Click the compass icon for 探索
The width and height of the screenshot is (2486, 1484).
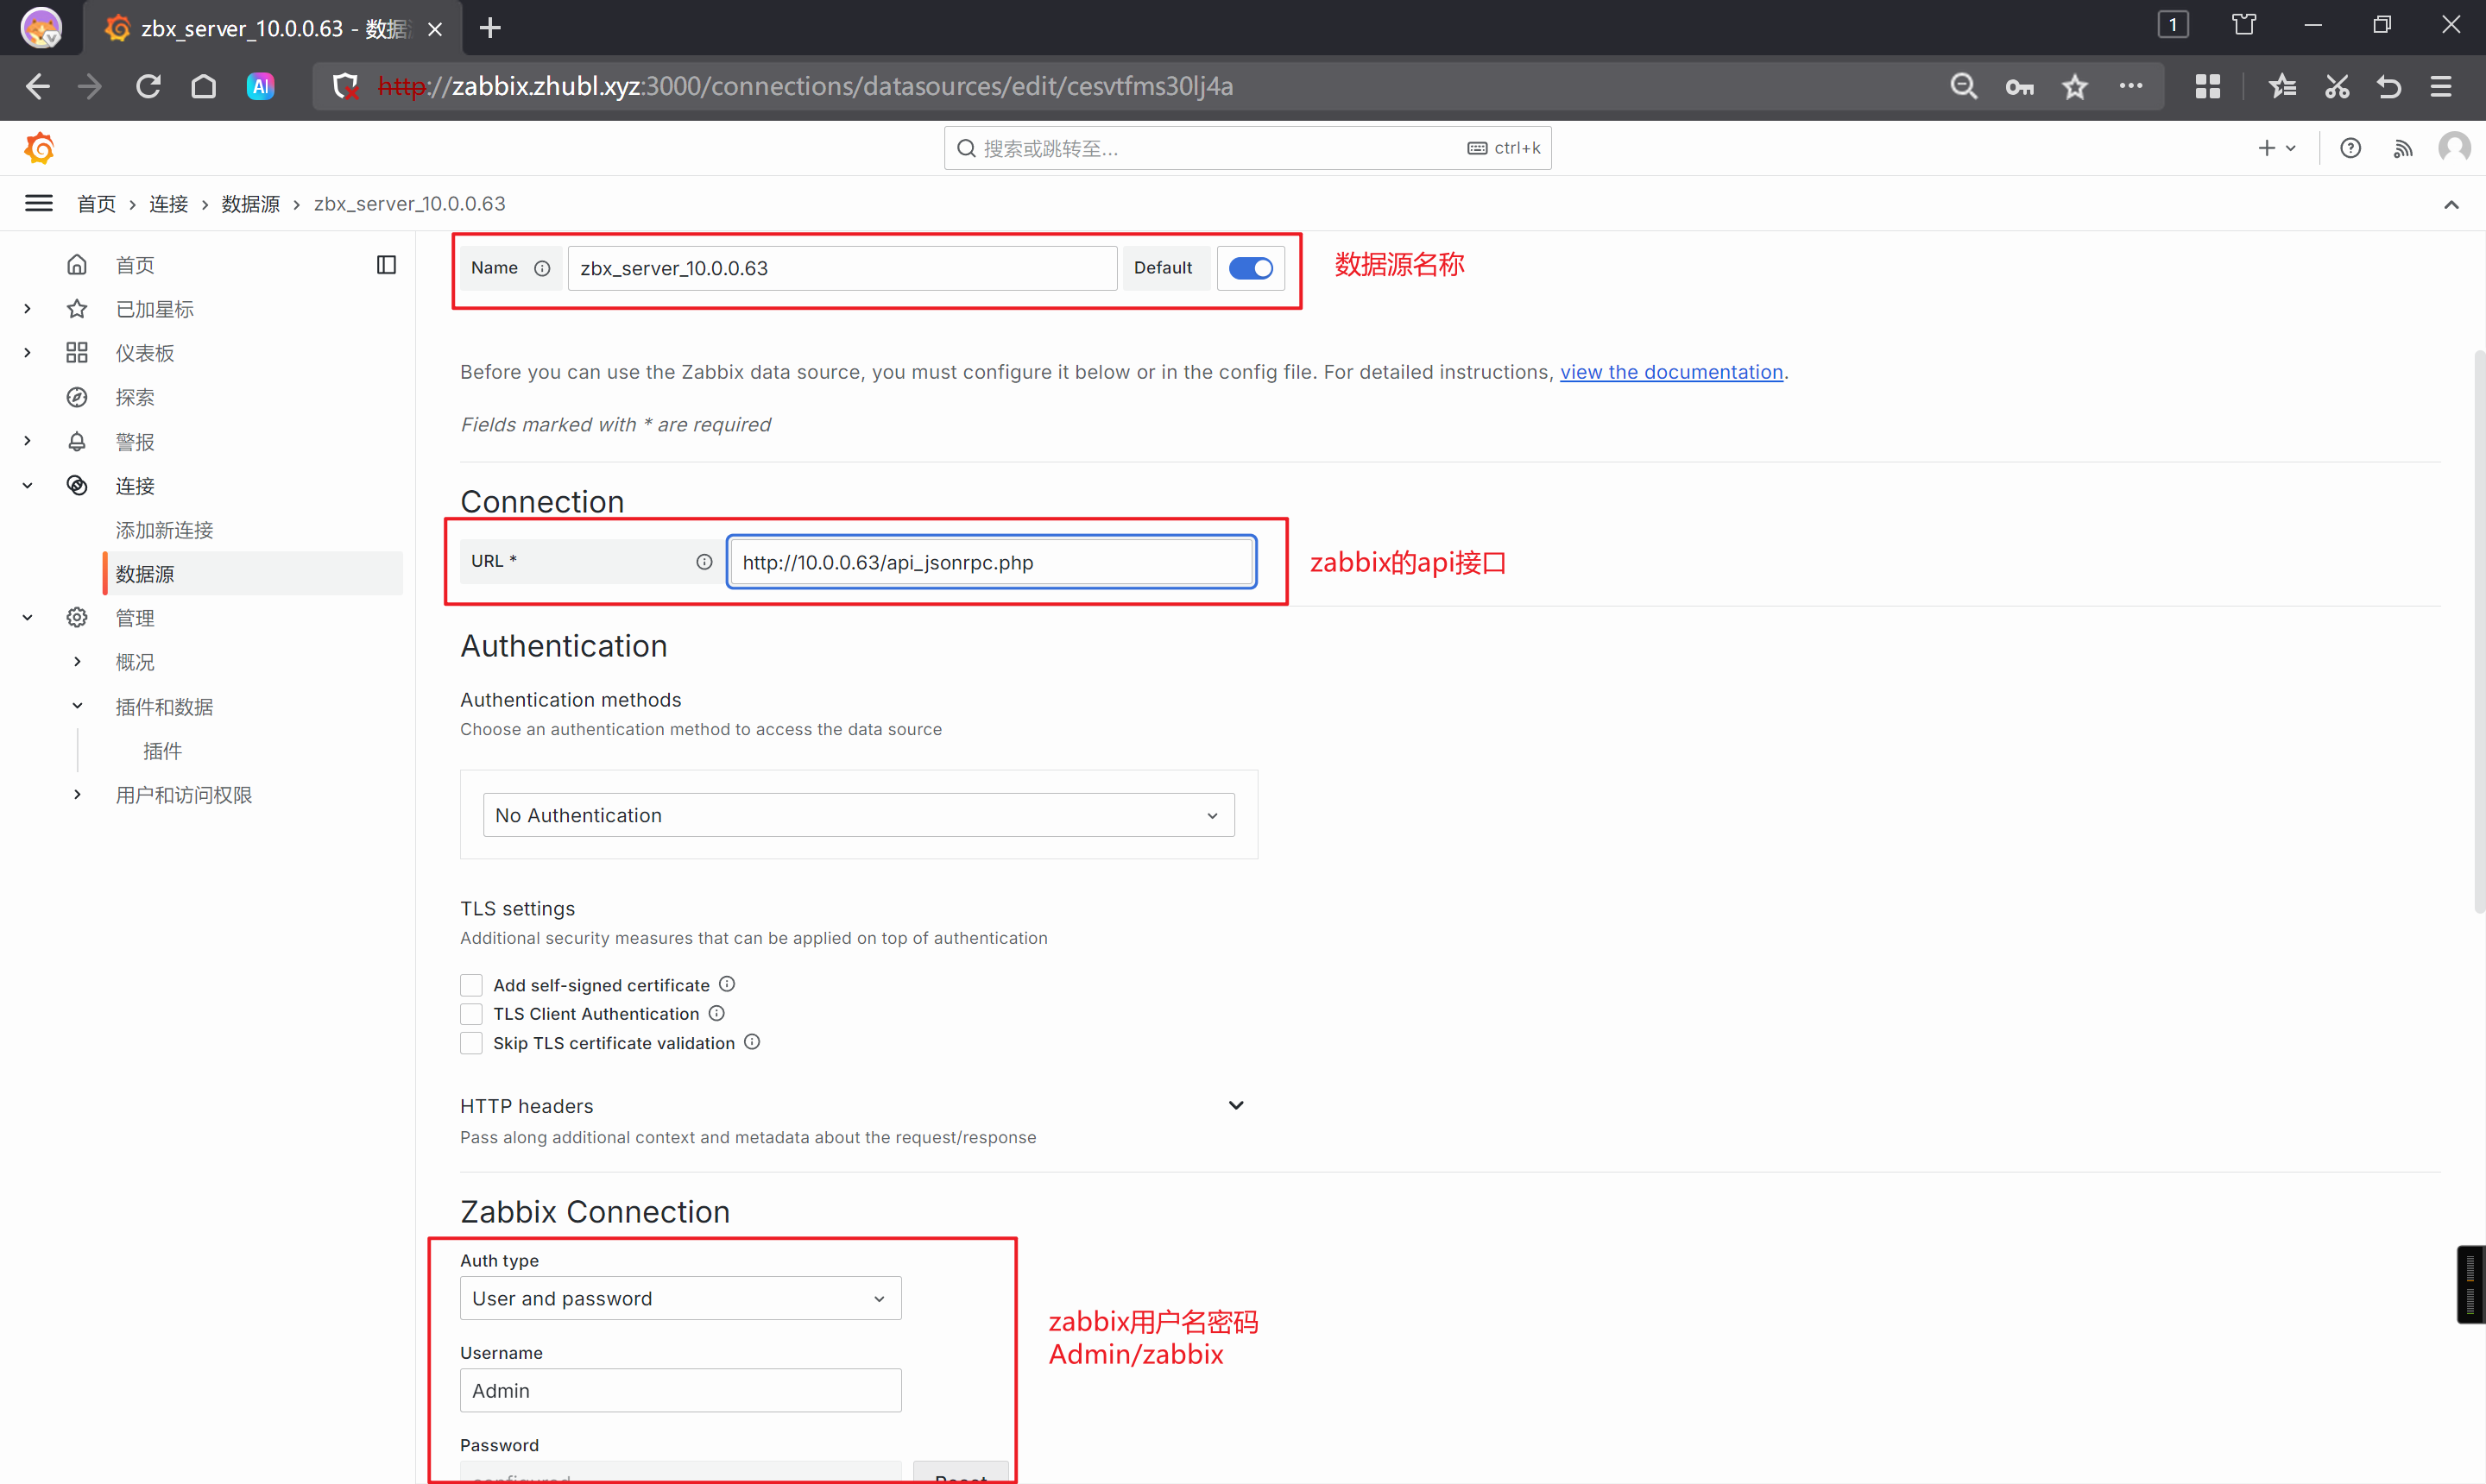[77, 397]
